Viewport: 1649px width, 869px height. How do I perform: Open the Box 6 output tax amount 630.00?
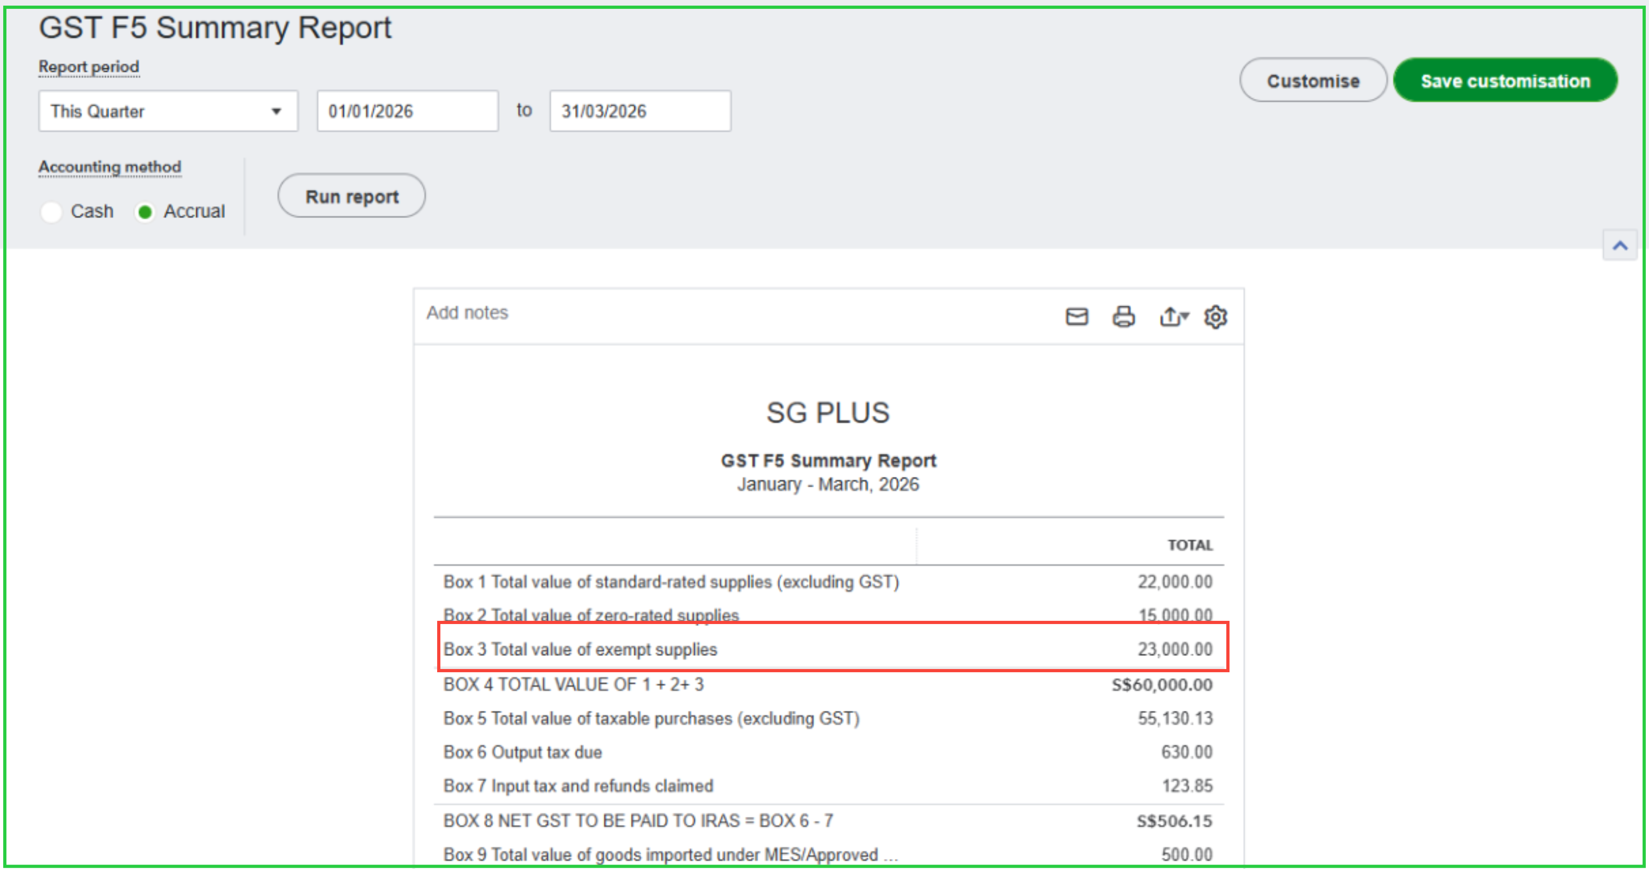(x=1186, y=753)
